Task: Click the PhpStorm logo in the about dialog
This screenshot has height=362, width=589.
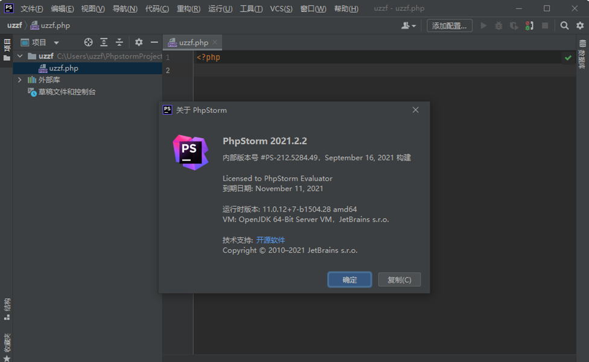Action: [191, 153]
